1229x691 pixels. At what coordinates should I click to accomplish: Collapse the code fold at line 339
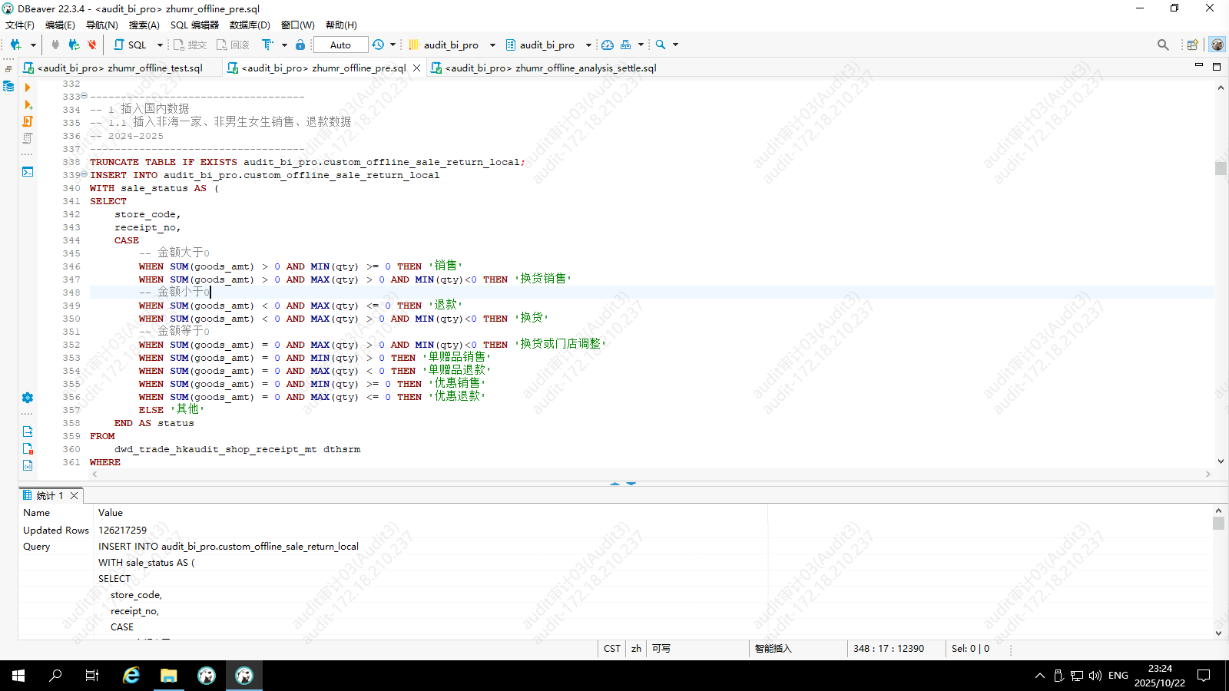84,175
